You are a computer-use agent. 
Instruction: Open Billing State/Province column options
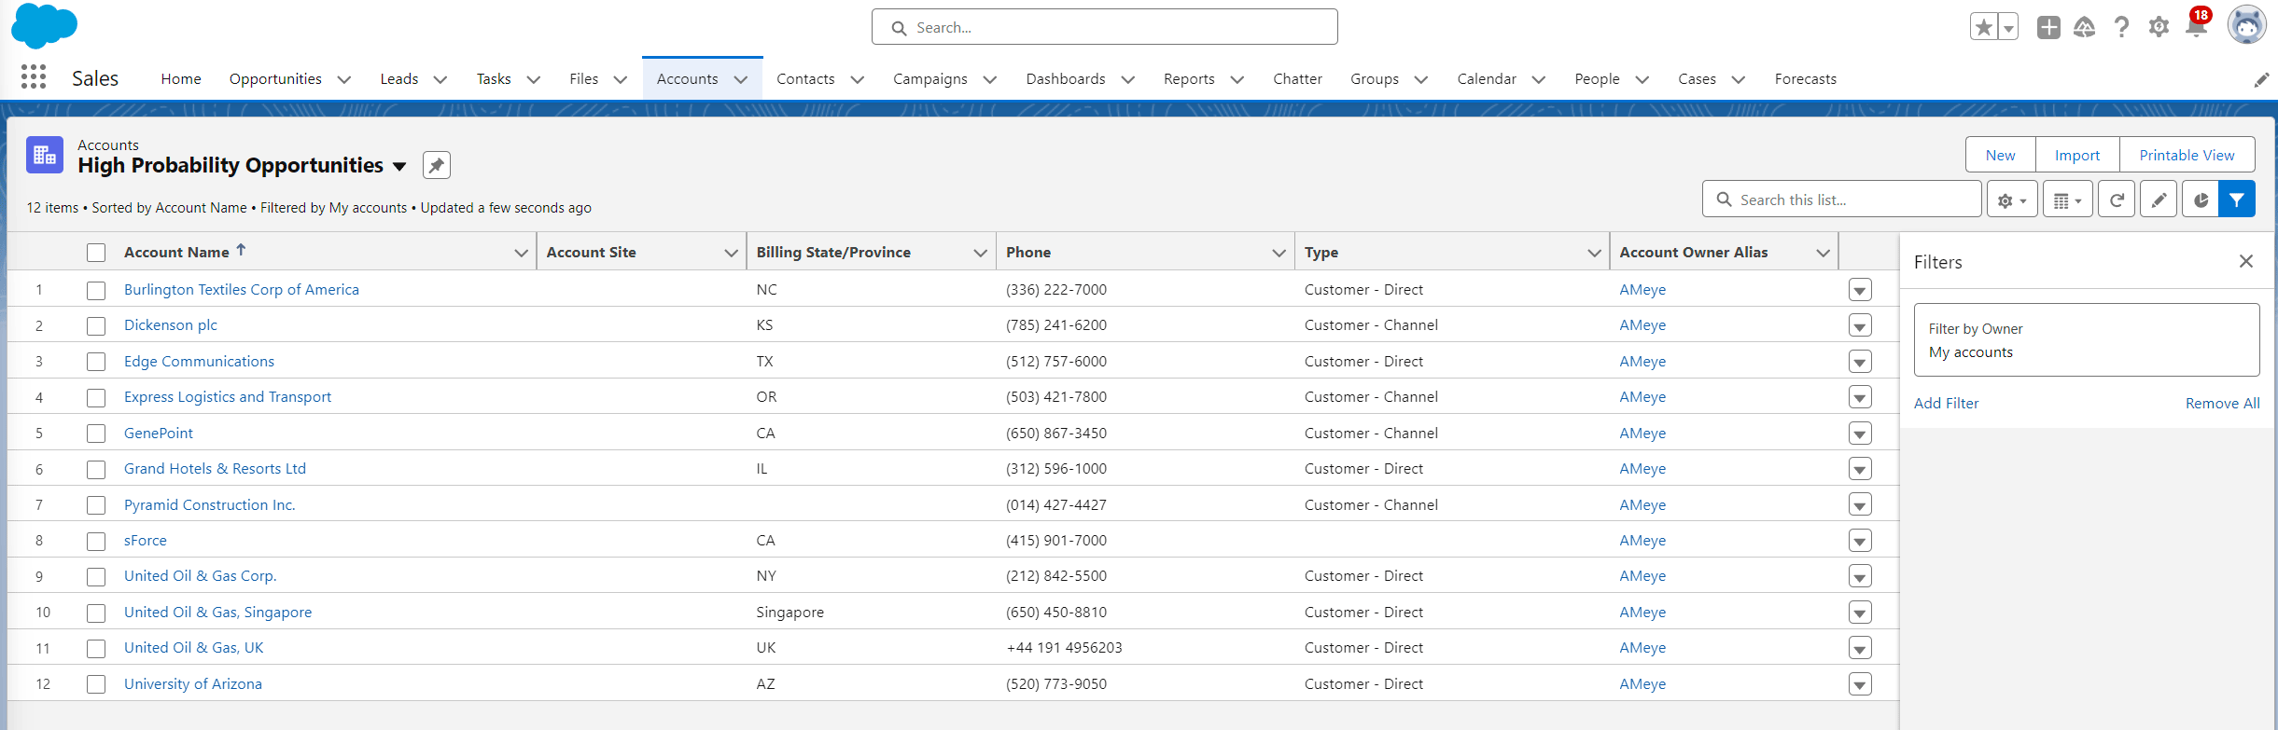click(980, 253)
